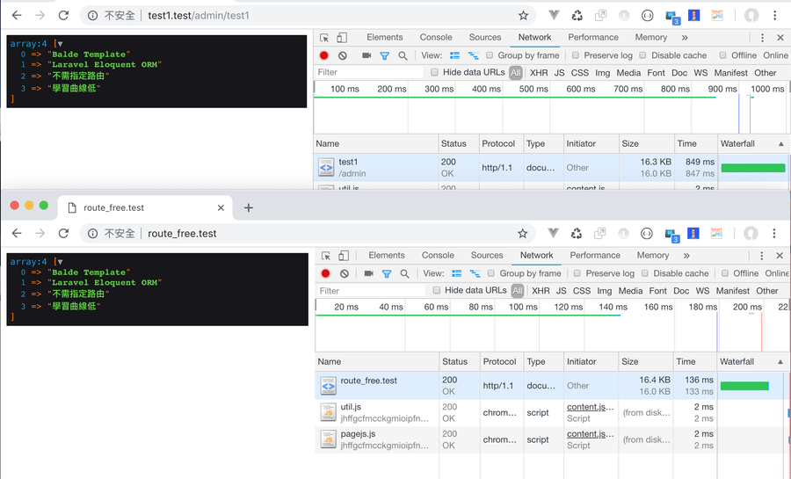Screen dimensions: 791x479
Task: Collapse array:4 dump in test1.test page
Action: click(x=60, y=44)
